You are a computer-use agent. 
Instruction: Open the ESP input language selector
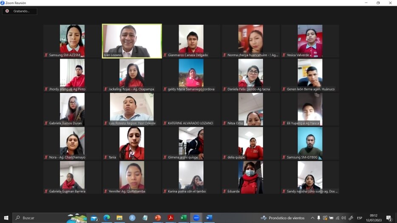(x=360, y=218)
